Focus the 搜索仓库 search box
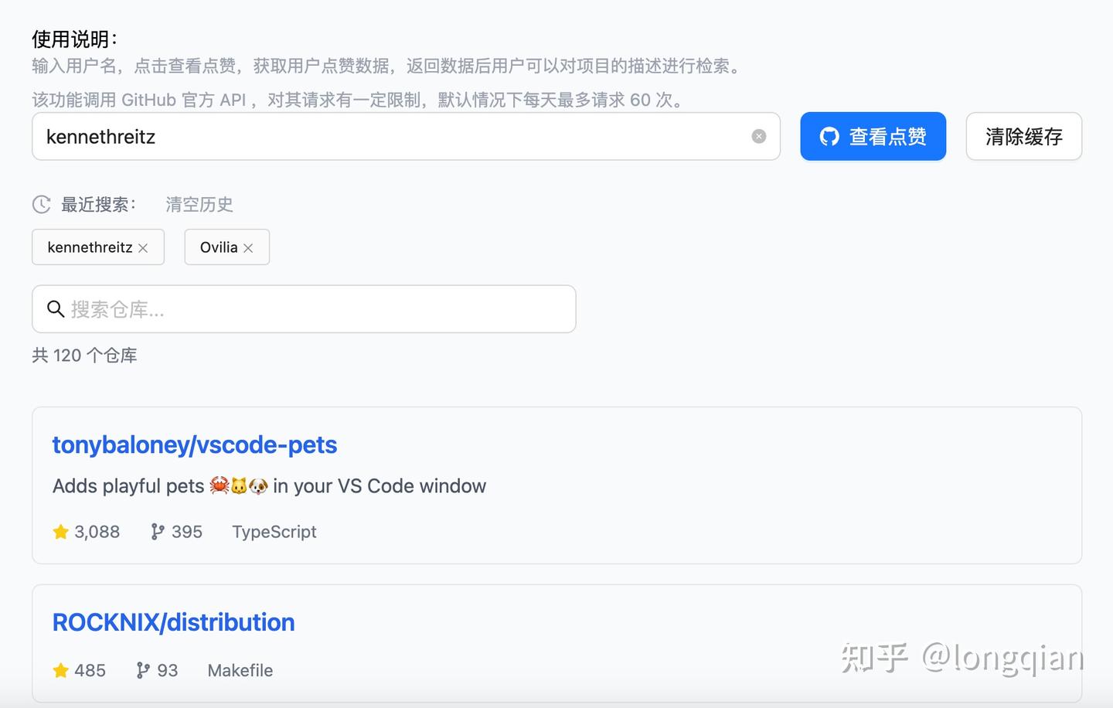The height and width of the screenshot is (708, 1113). click(x=304, y=309)
